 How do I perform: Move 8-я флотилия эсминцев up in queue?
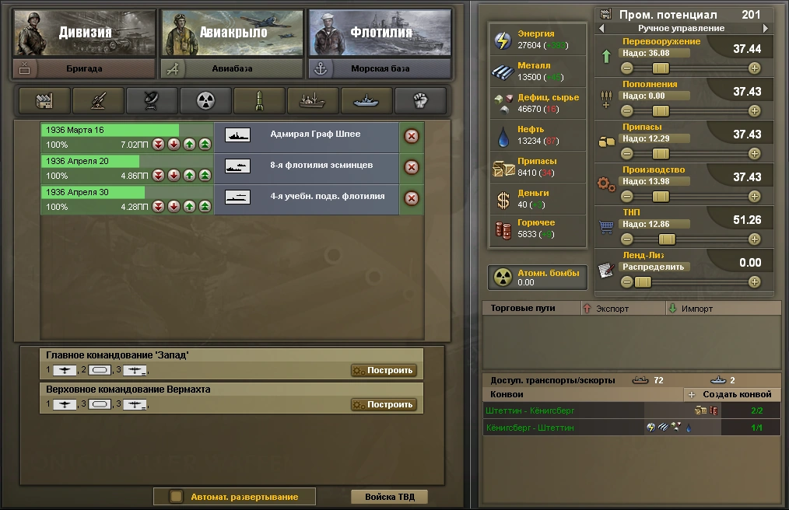pos(189,176)
